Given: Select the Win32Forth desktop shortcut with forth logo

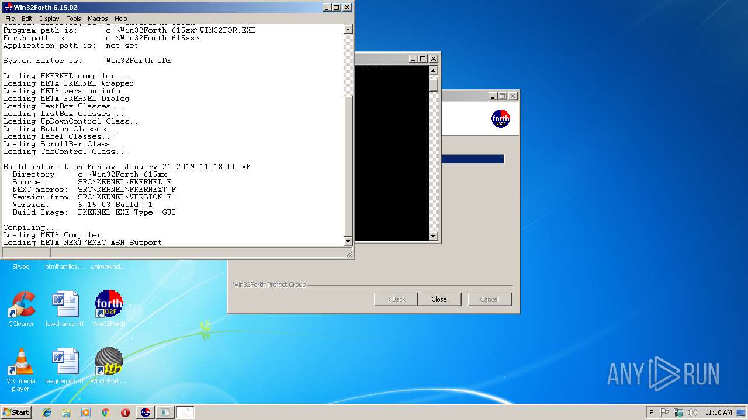Looking at the screenshot, I should [109, 309].
